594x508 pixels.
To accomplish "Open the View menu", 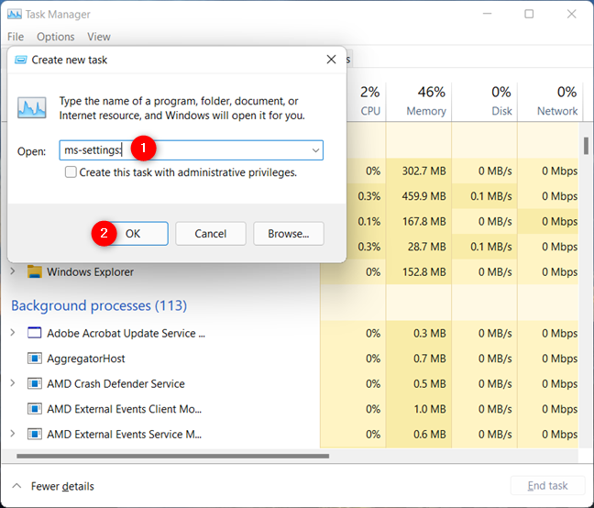I will (x=99, y=37).
